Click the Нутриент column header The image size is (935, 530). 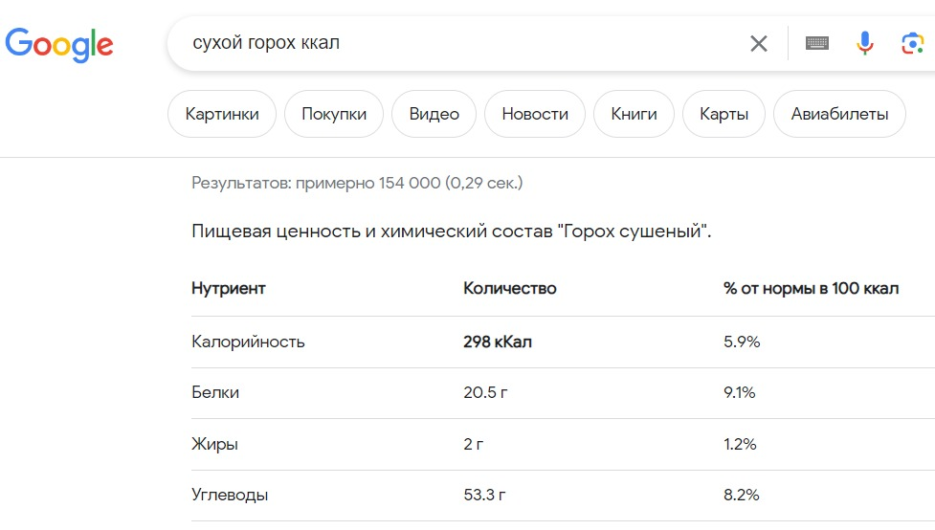tap(229, 288)
